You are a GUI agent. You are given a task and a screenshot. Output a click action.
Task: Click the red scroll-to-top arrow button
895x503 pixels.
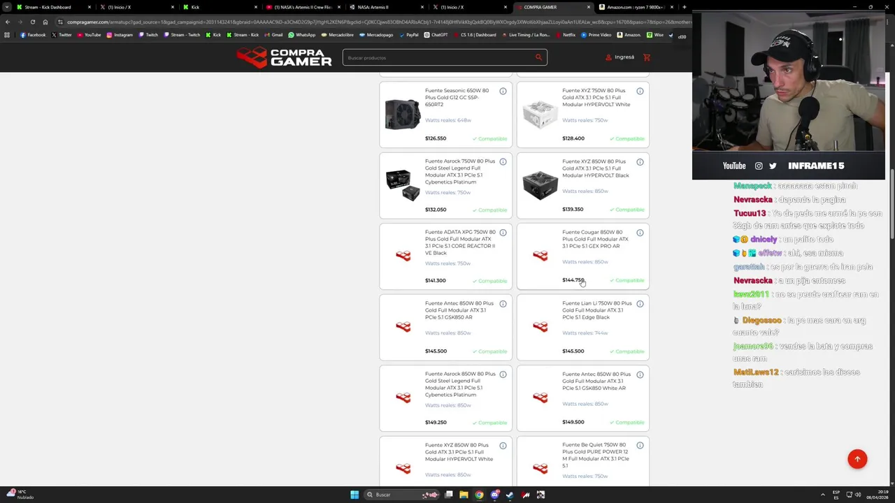click(x=857, y=459)
